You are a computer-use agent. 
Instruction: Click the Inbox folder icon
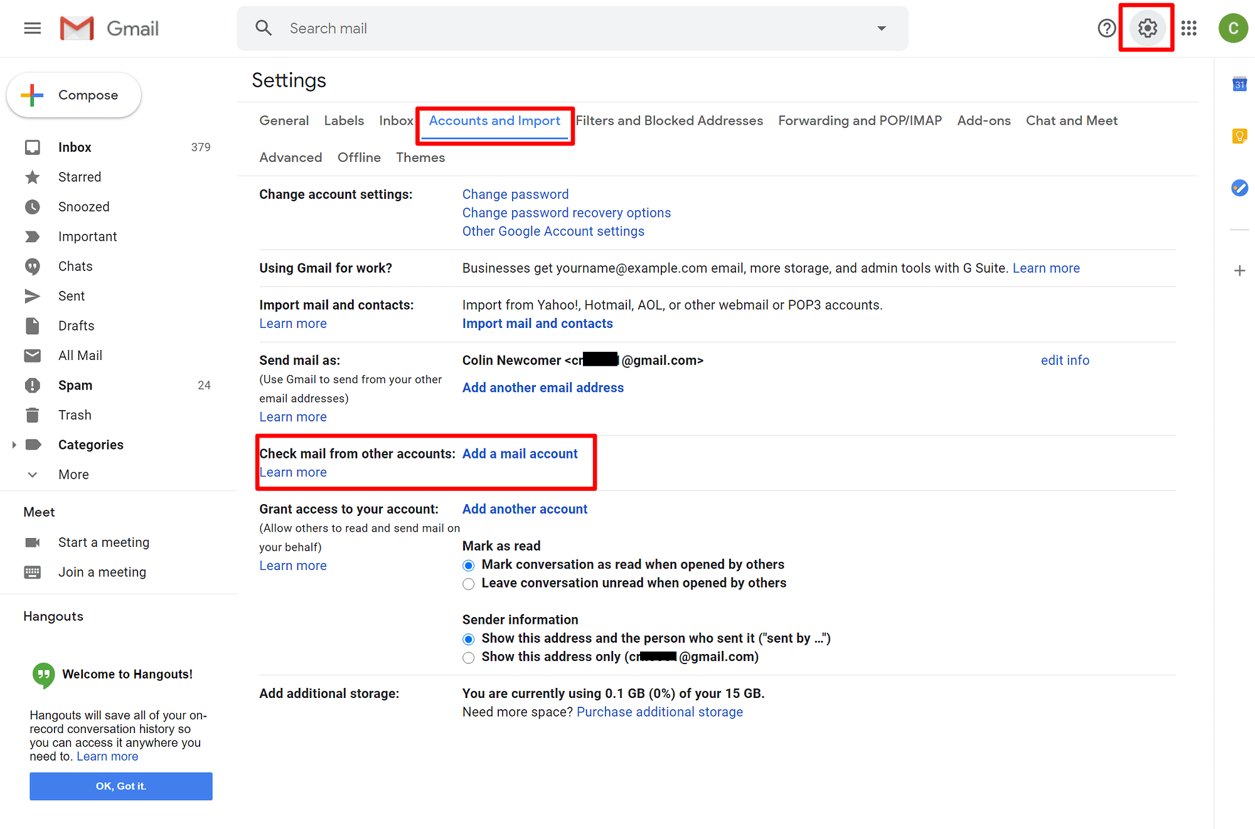click(x=33, y=146)
